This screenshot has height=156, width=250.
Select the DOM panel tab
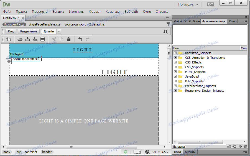(x=177, y=152)
